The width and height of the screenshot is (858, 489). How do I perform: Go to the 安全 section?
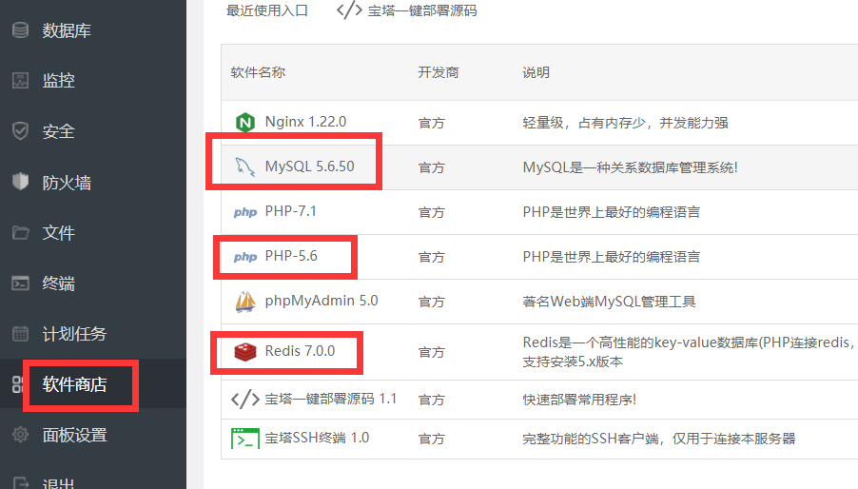59,132
